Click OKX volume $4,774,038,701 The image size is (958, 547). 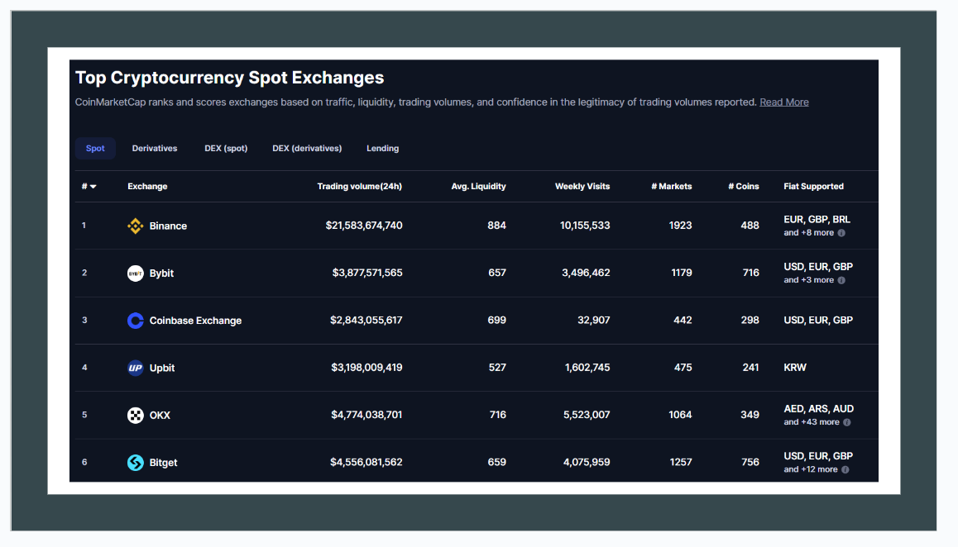pos(366,415)
